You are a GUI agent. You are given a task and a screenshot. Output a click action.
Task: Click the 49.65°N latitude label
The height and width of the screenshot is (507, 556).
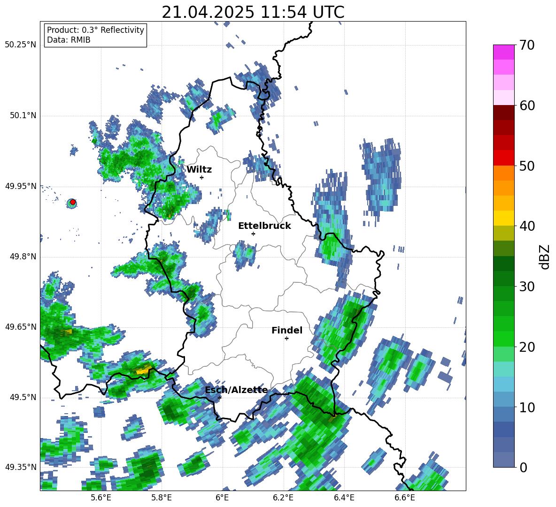[21, 327]
